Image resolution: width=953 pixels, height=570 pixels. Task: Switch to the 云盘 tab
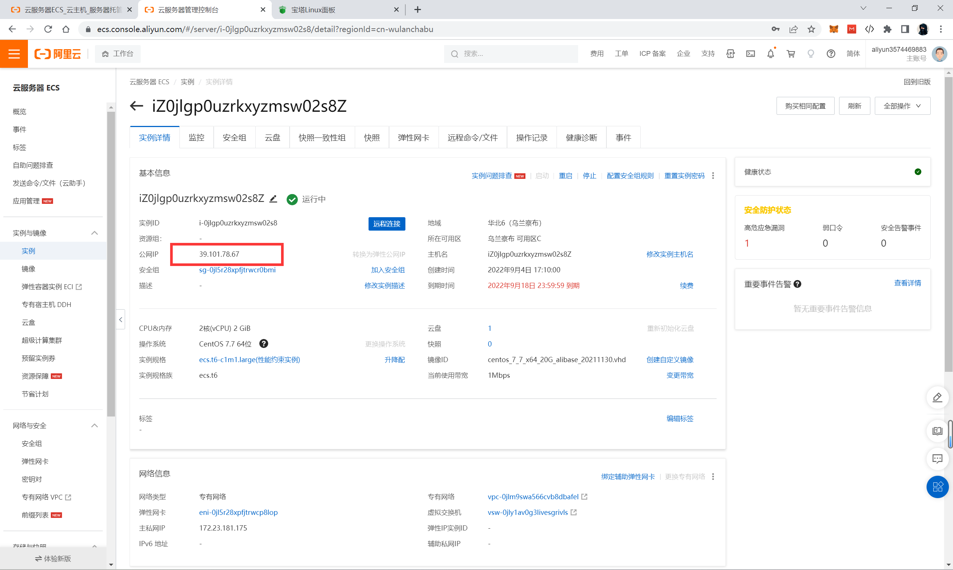coord(272,137)
